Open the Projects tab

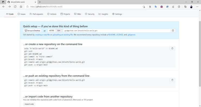tap(65, 14)
